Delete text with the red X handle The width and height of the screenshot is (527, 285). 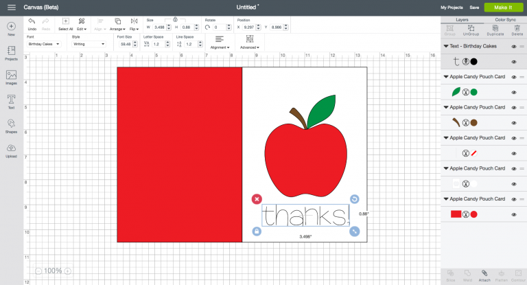pos(257,199)
